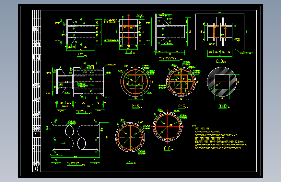The width and height of the screenshot is (281, 182).
Task: Click the F-F section label
Action: (167, 148)
